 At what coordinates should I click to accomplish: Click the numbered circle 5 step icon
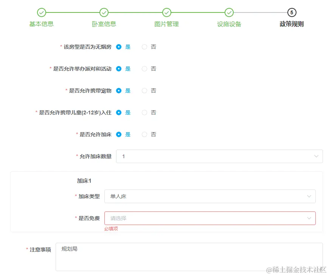(x=291, y=12)
